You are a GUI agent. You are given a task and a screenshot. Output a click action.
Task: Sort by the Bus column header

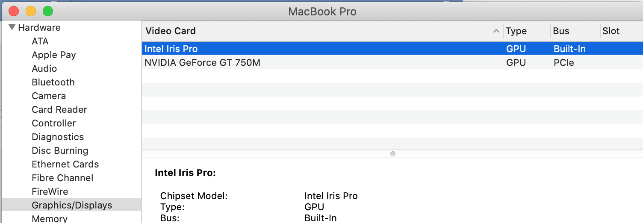(x=561, y=31)
